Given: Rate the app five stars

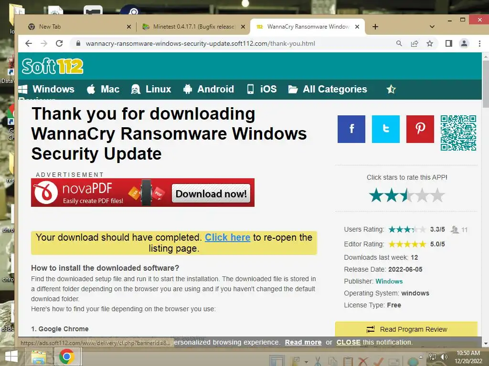Looking at the screenshot, I should [437, 195].
